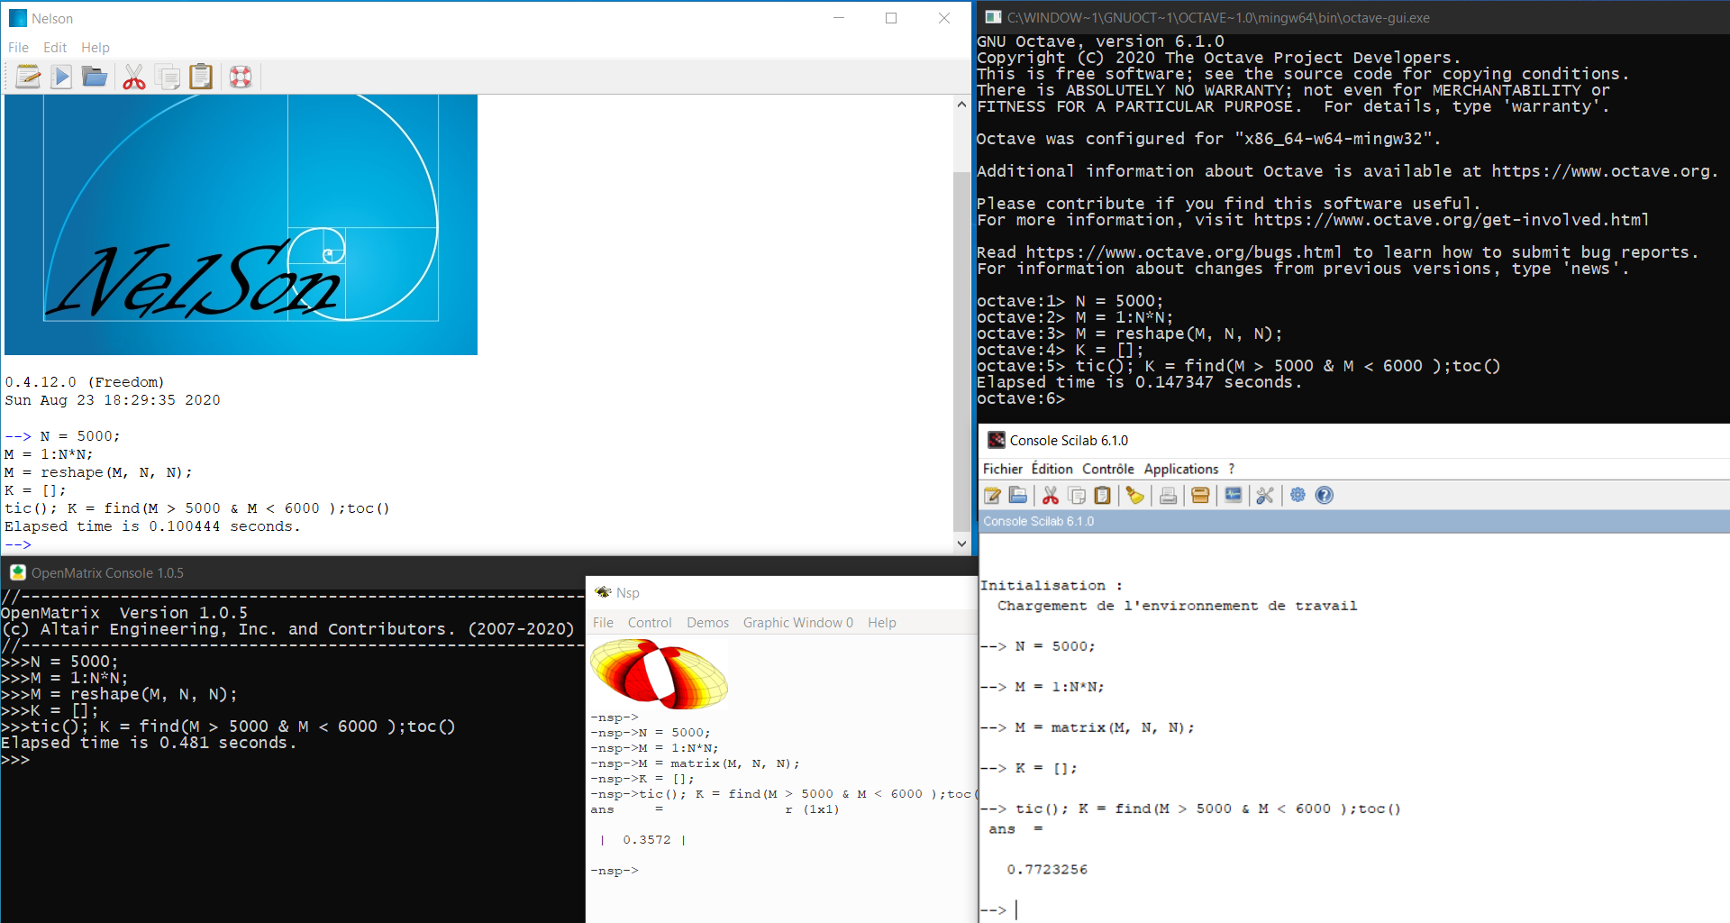Open the Help menu in Nsp

pos(882,623)
